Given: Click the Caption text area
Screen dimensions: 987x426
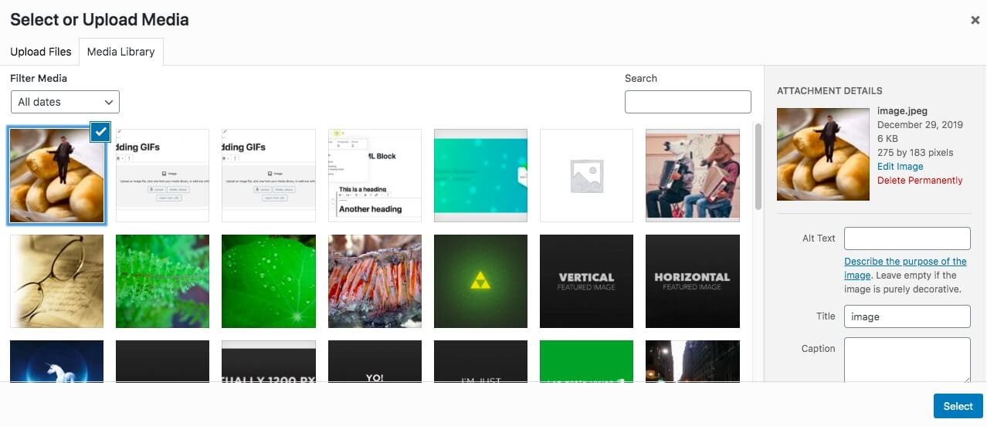Looking at the screenshot, I should coord(907,360).
